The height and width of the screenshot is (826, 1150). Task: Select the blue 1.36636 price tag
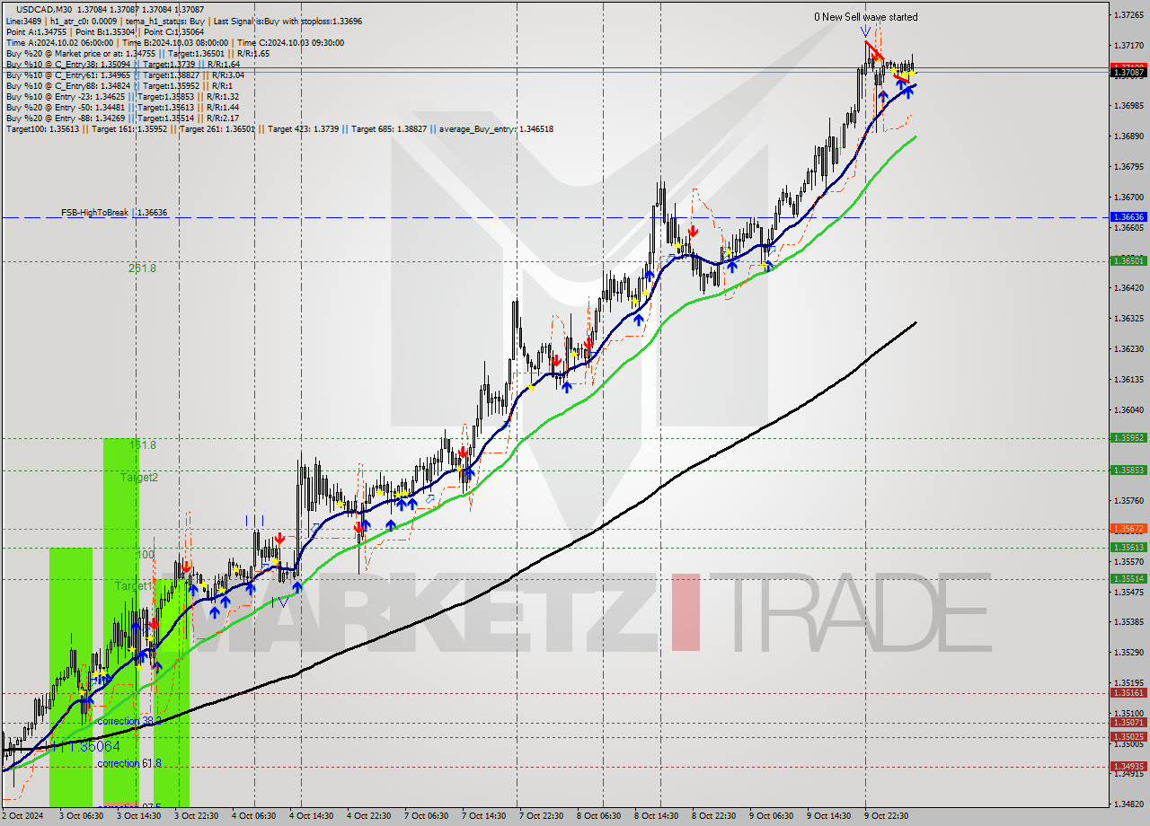tap(1128, 217)
